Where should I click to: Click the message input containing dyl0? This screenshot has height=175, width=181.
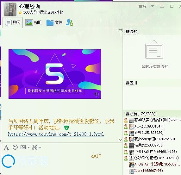coord(62,163)
